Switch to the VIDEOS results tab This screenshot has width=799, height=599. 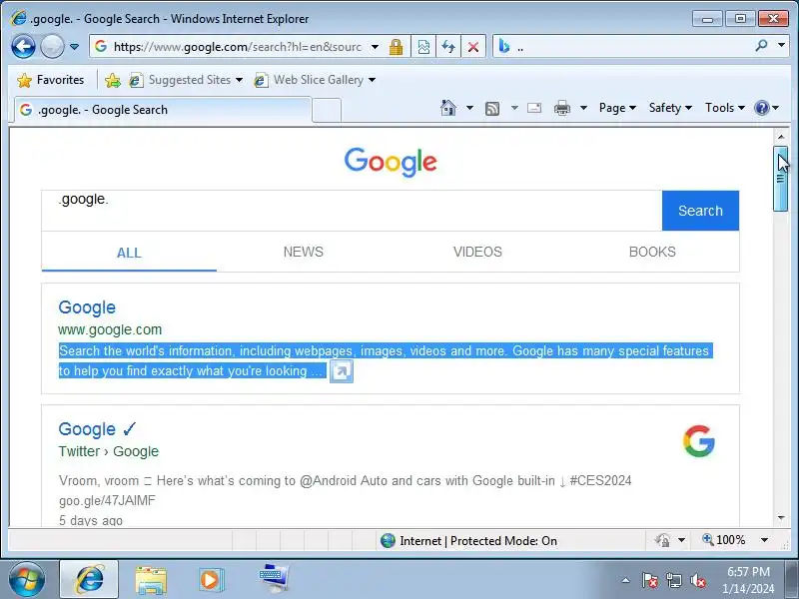click(x=477, y=252)
